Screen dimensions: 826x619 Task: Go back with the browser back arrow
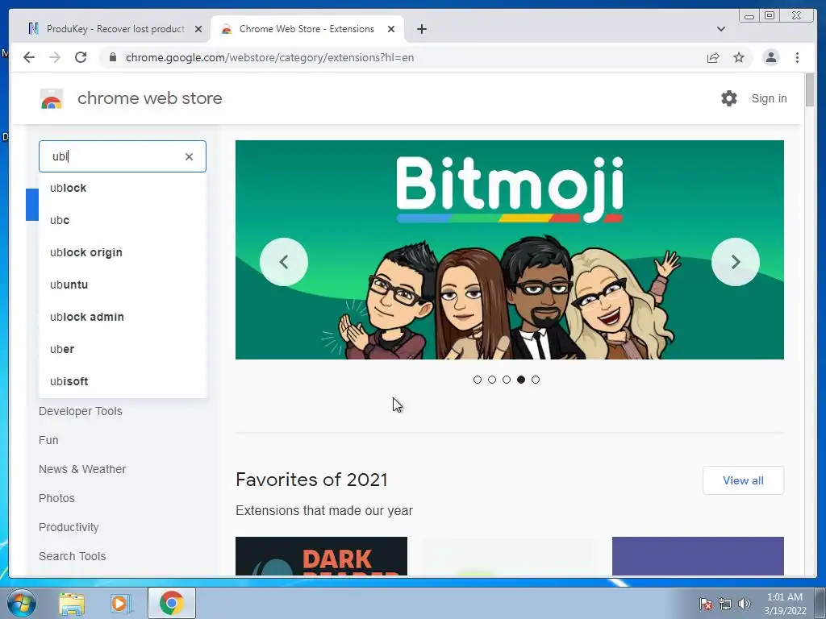(x=29, y=57)
